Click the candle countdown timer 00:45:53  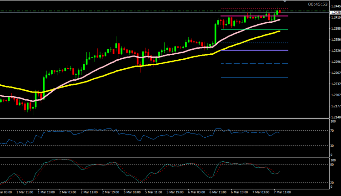(317, 4)
